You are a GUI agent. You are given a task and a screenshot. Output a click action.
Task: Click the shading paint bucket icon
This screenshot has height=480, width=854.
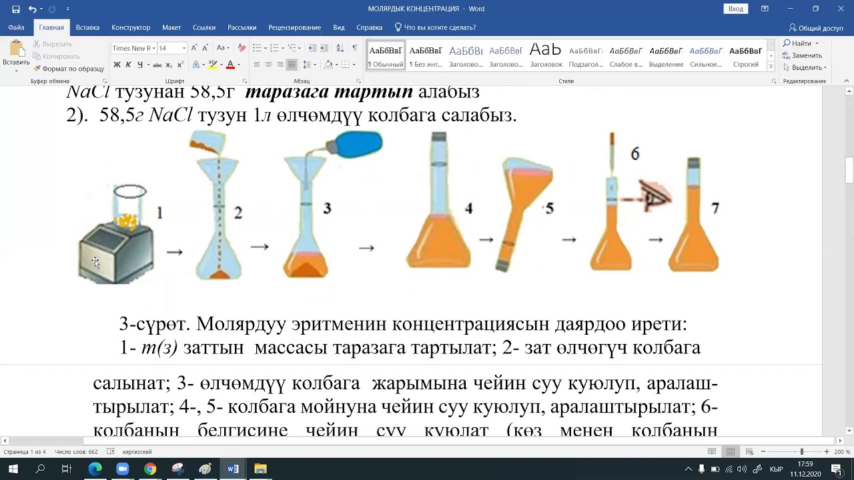328,65
